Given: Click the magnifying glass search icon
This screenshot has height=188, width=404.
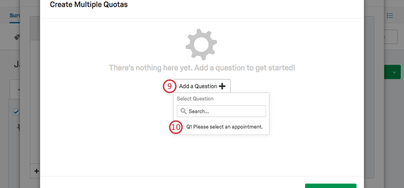Looking at the screenshot, I should pyautogui.click(x=183, y=111).
